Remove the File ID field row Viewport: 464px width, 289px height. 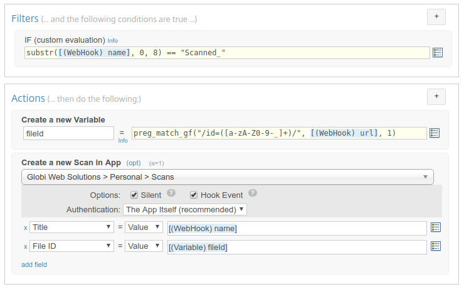(x=26, y=246)
